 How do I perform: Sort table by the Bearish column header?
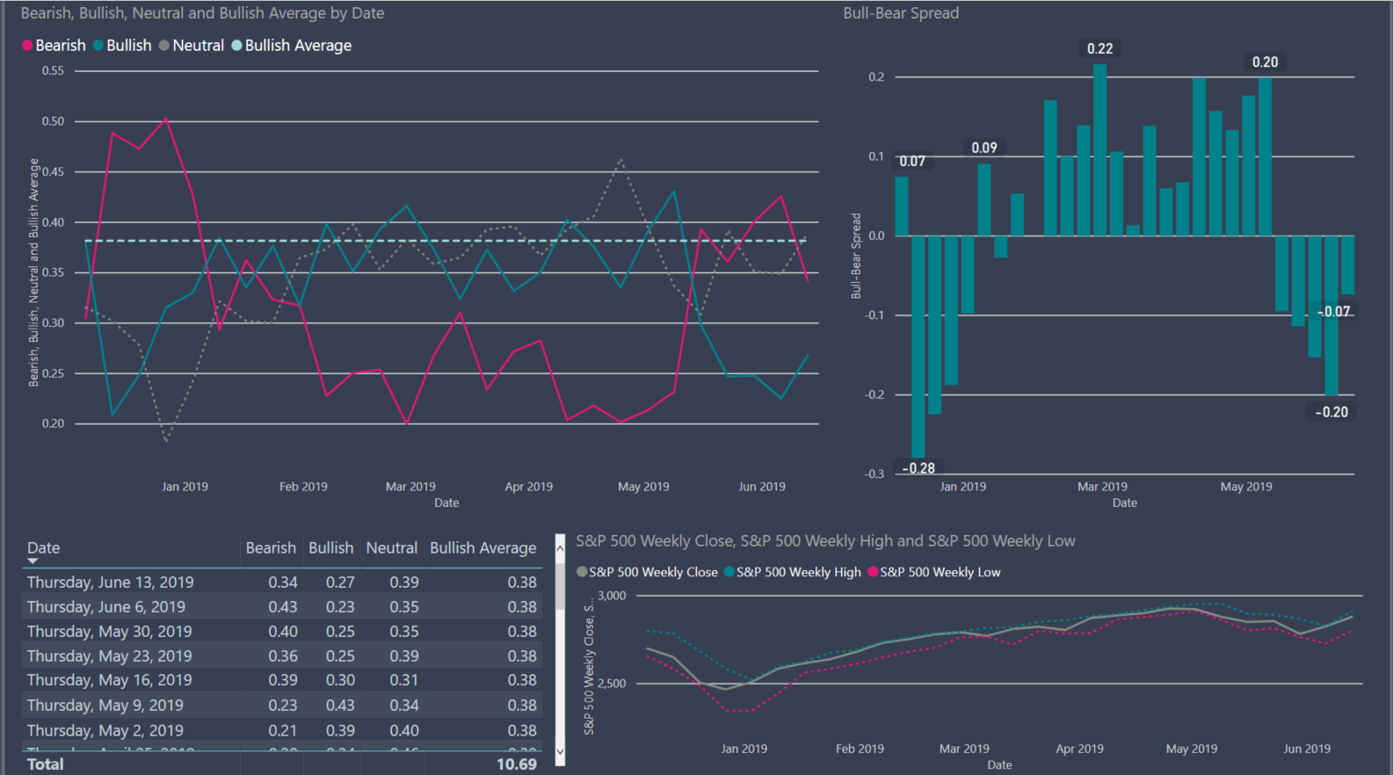pyautogui.click(x=271, y=548)
